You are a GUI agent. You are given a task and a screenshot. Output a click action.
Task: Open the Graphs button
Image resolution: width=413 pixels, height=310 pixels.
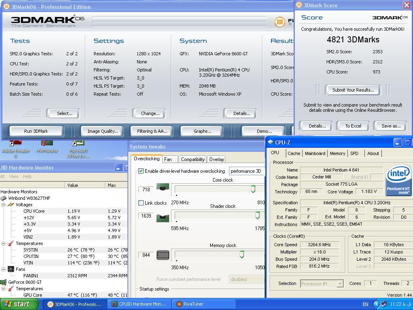pyautogui.click(x=202, y=131)
